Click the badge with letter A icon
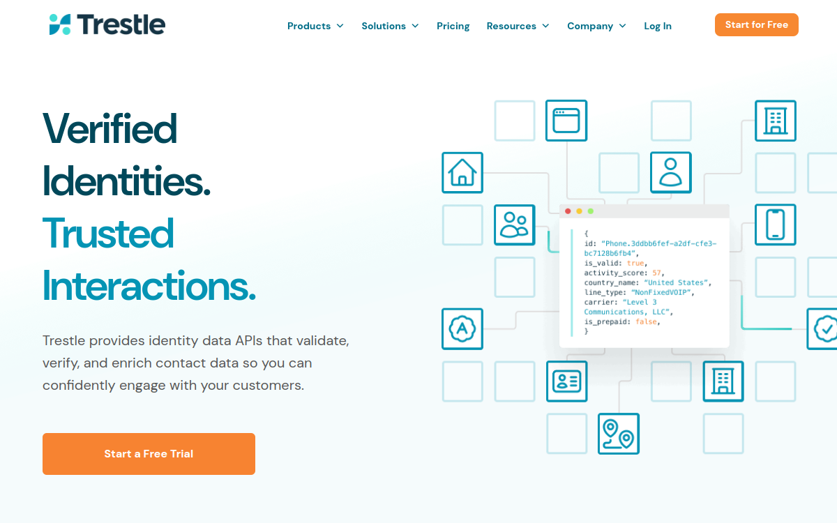837x523 pixels. click(462, 329)
